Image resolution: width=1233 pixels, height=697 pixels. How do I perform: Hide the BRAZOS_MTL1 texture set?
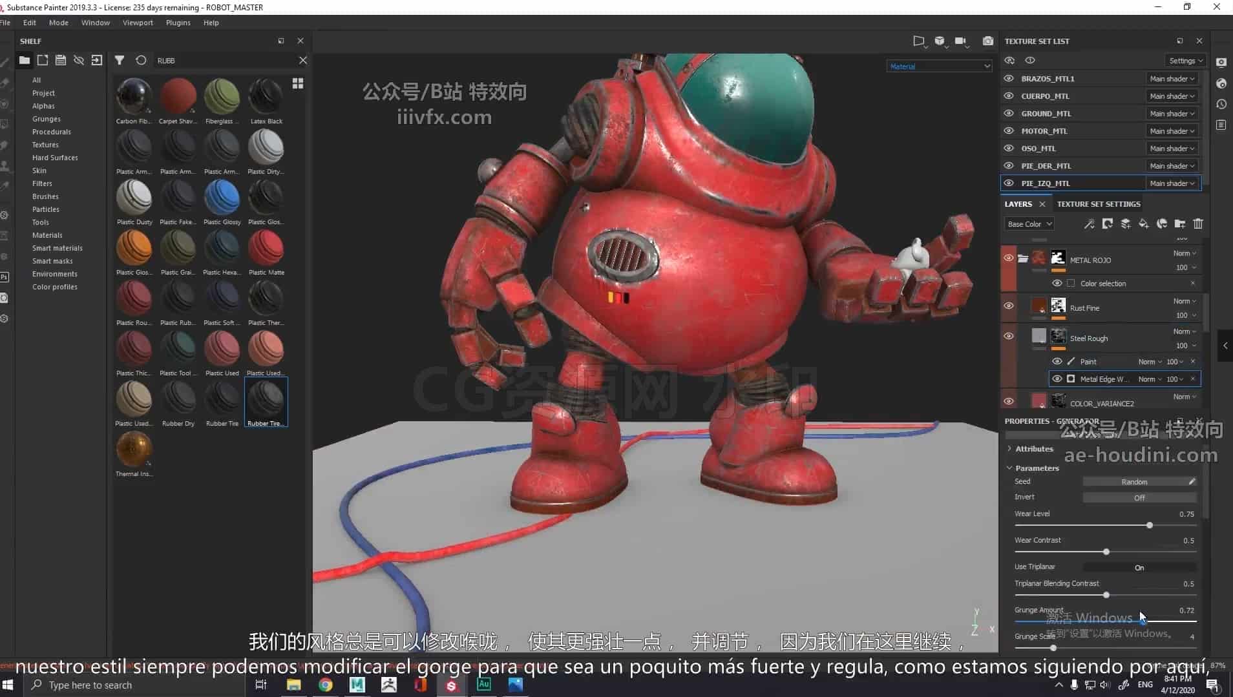coord(1009,78)
